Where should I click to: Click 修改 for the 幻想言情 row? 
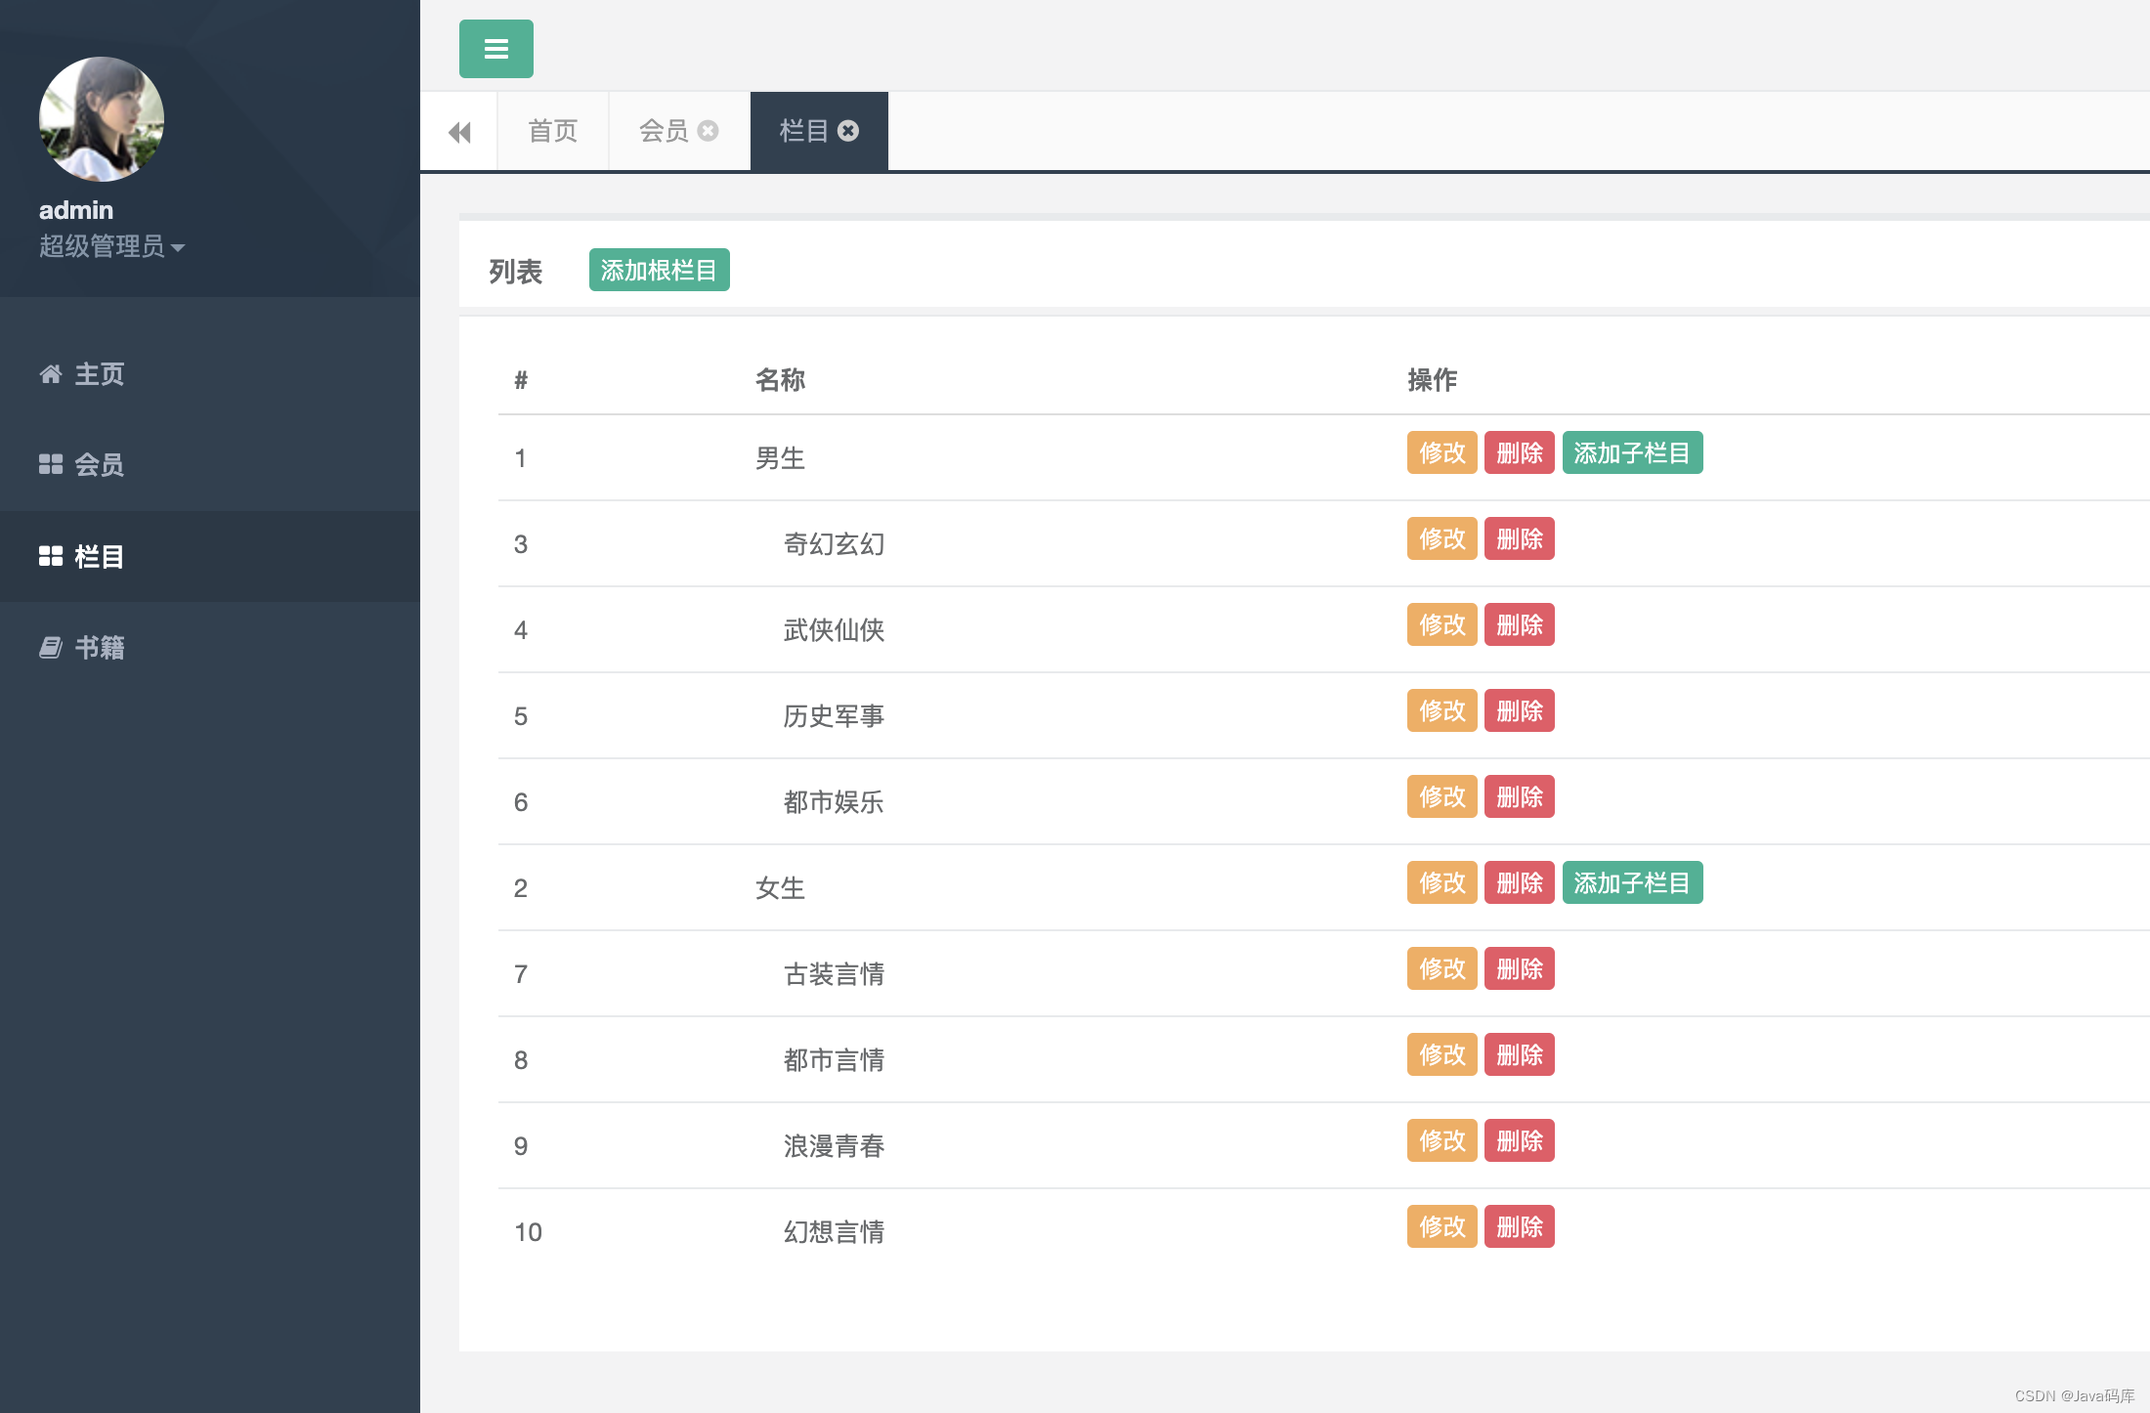coord(1441,1226)
